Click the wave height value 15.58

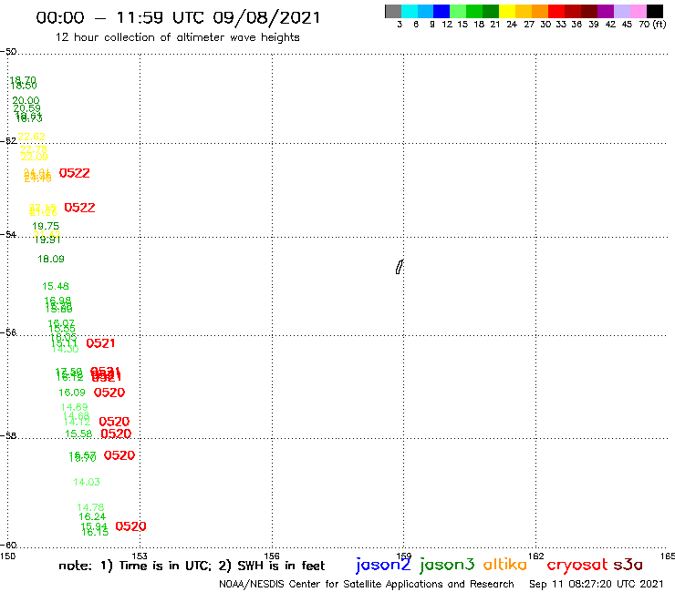78,434
